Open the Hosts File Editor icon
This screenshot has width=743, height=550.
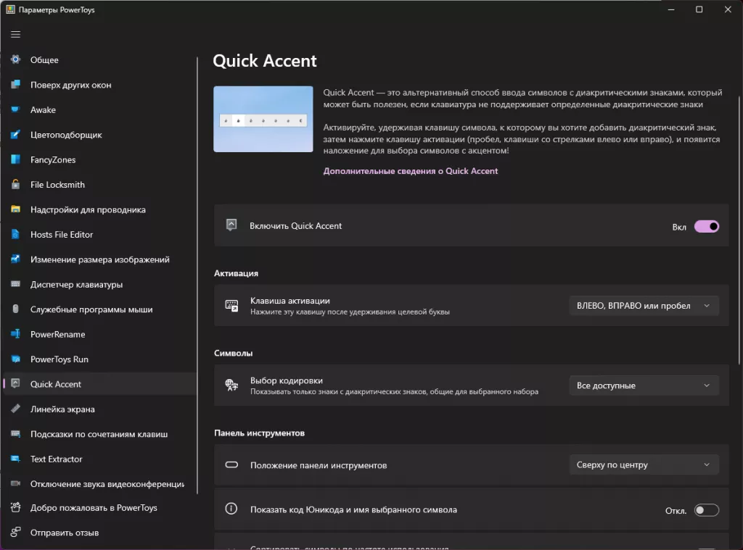pyautogui.click(x=15, y=235)
